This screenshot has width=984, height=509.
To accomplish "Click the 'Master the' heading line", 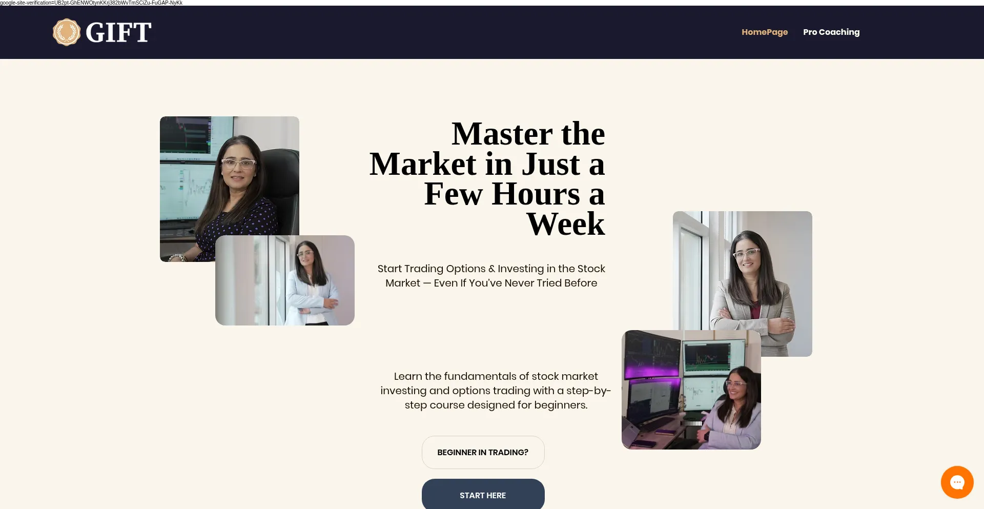I will pos(528,134).
